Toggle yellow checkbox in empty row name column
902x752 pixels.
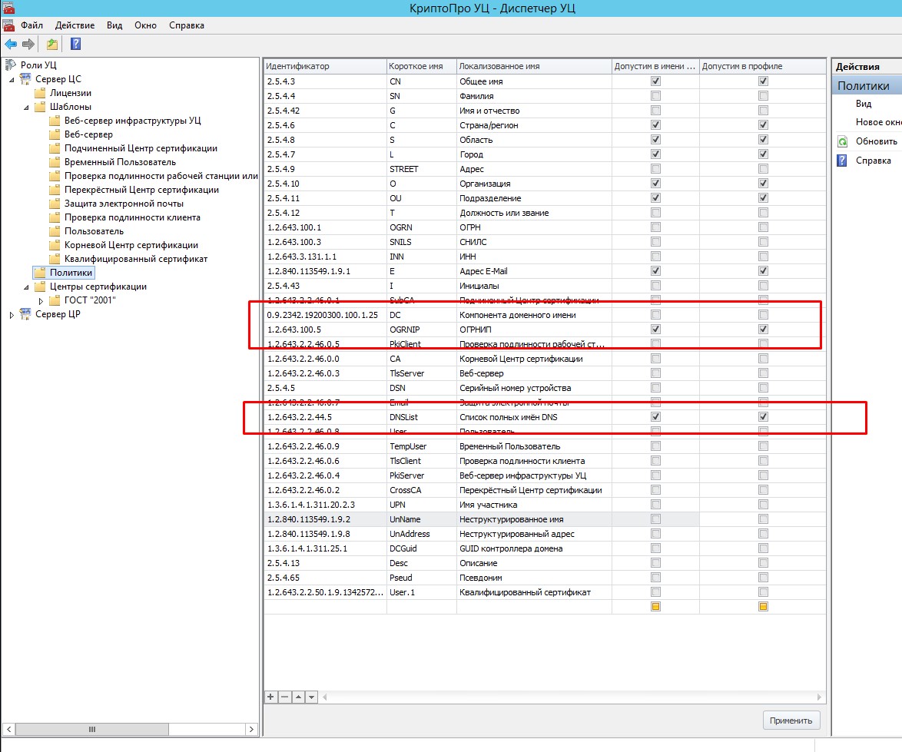pyautogui.click(x=656, y=607)
